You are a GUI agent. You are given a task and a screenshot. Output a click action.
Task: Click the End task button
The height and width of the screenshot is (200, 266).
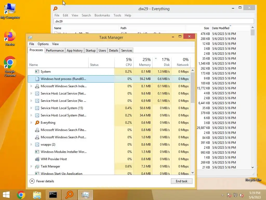click(x=182, y=181)
